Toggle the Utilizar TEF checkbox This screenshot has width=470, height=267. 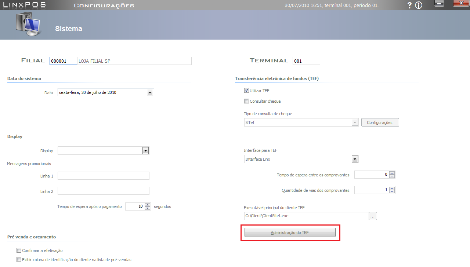coord(246,91)
